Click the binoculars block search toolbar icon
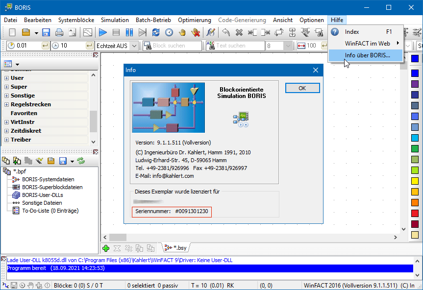This screenshot has width=423, height=290. coord(319,33)
